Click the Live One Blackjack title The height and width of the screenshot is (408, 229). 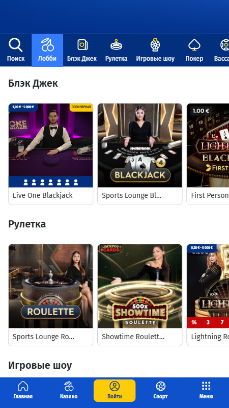[x=43, y=196]
